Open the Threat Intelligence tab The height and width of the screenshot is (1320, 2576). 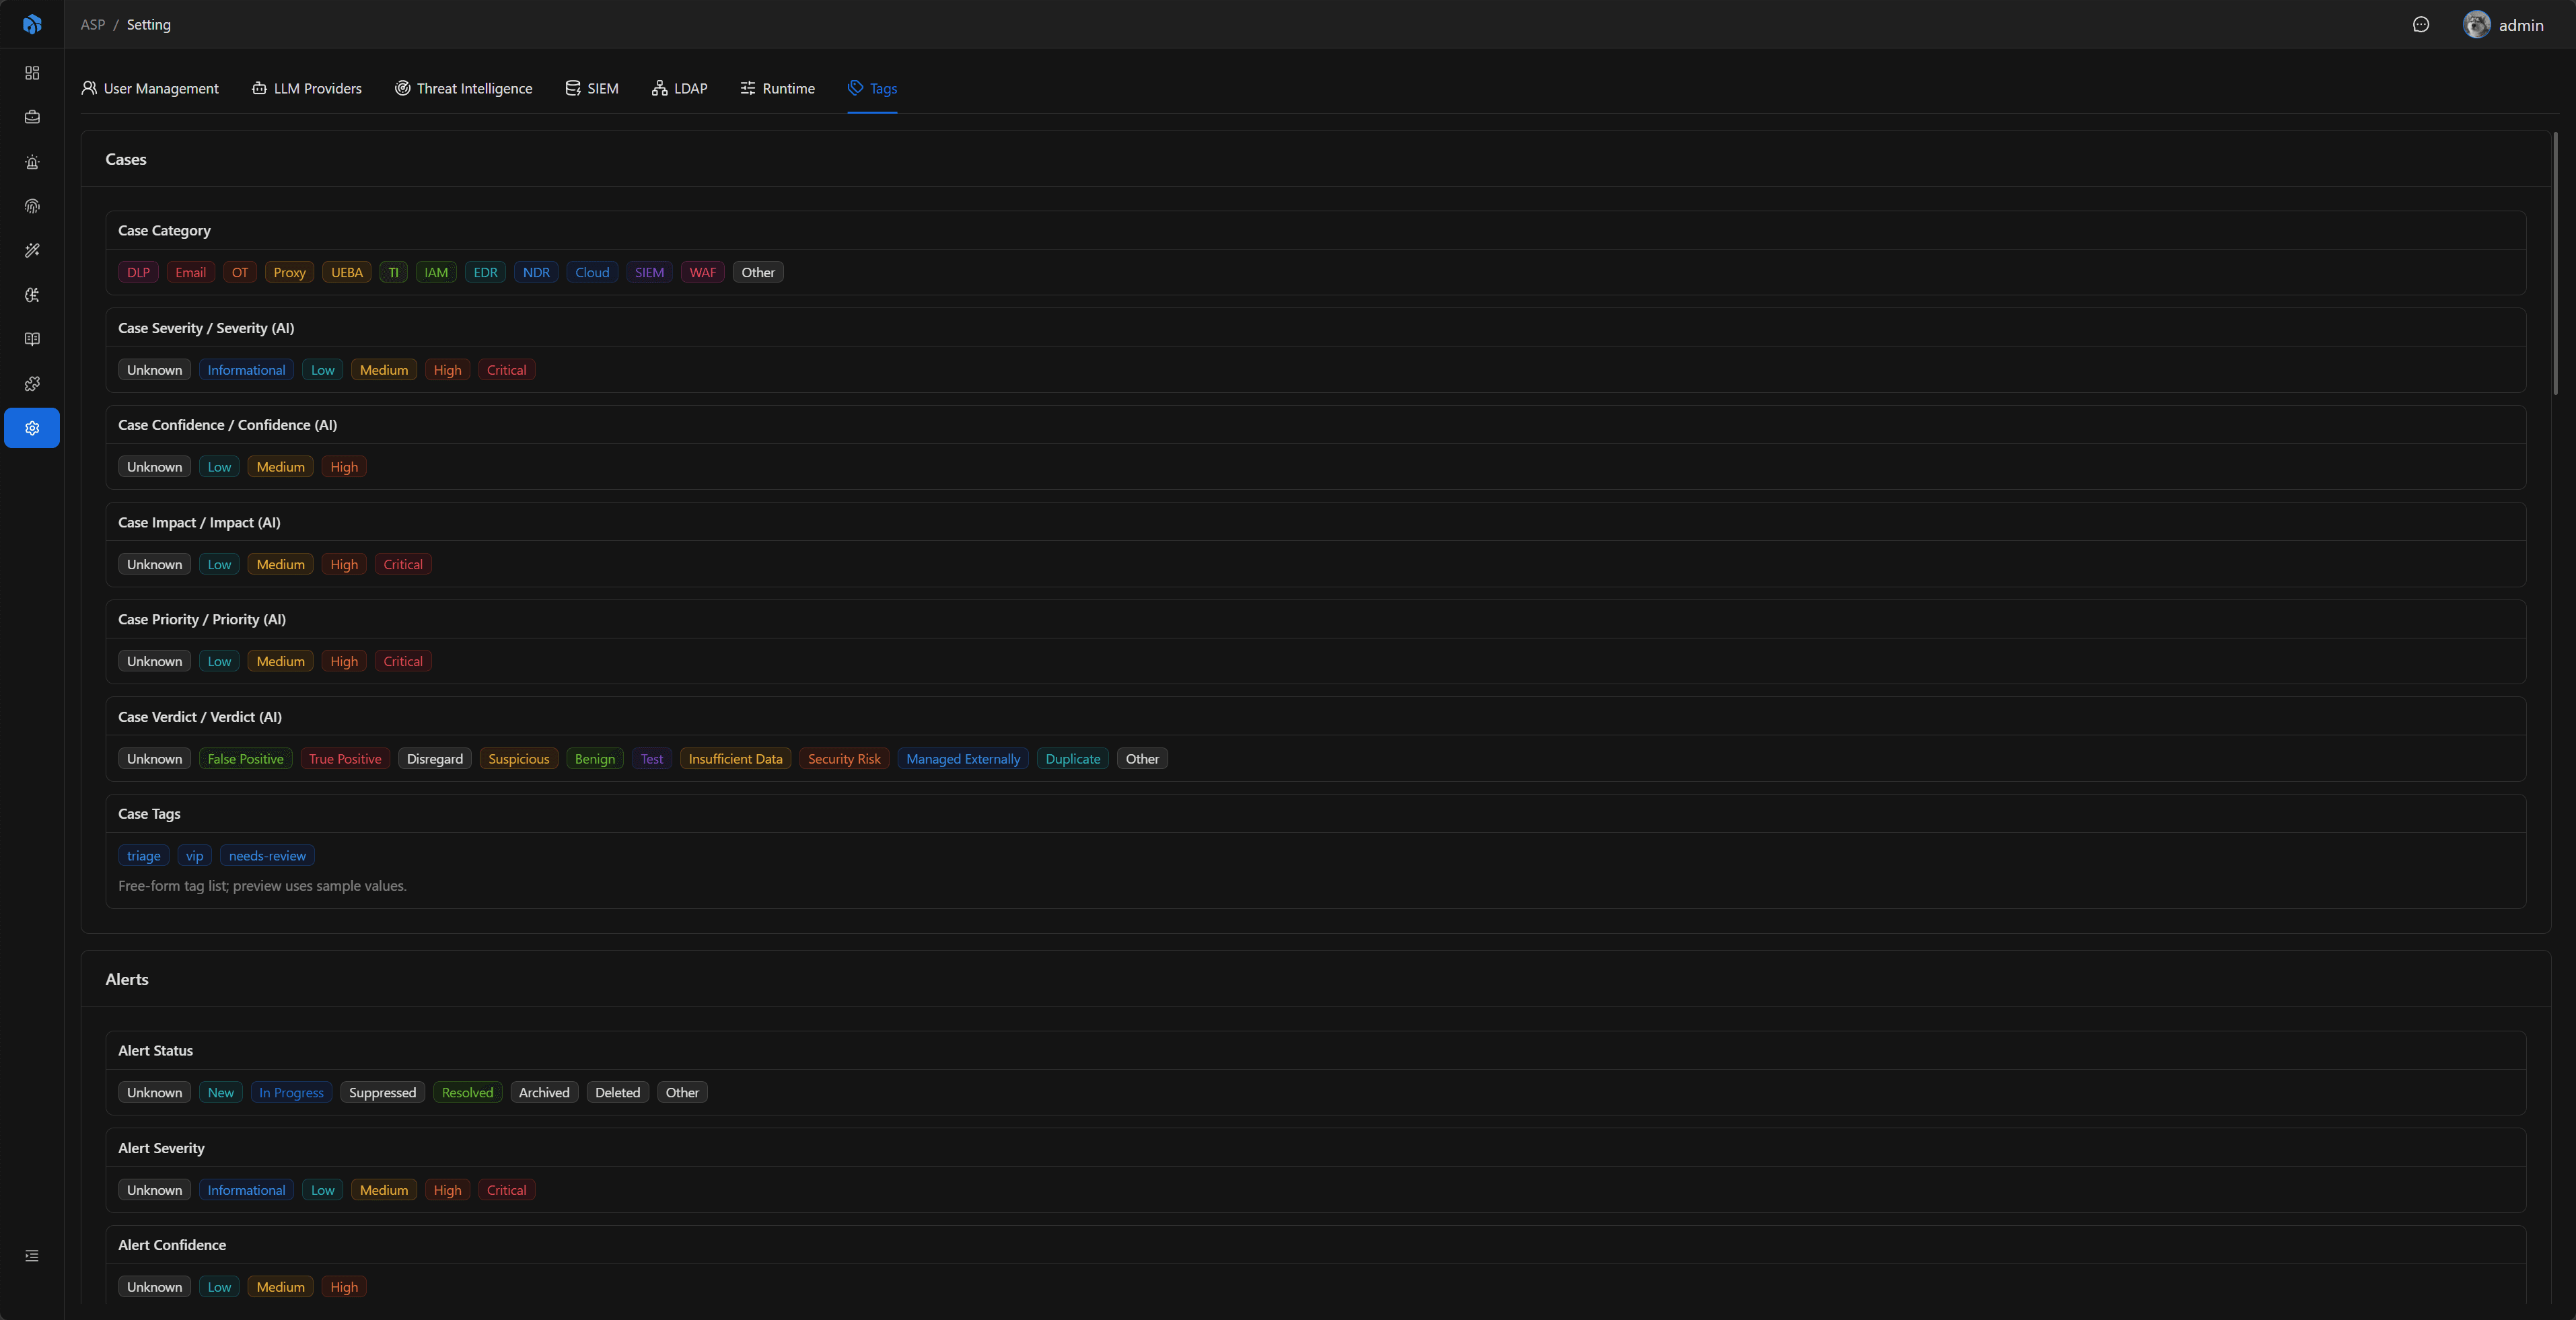(464, 88)
